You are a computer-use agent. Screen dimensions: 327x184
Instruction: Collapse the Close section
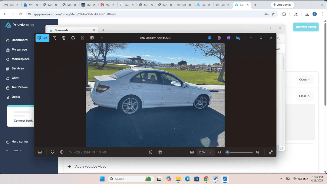pyautogui.click(x=304, y=96)
